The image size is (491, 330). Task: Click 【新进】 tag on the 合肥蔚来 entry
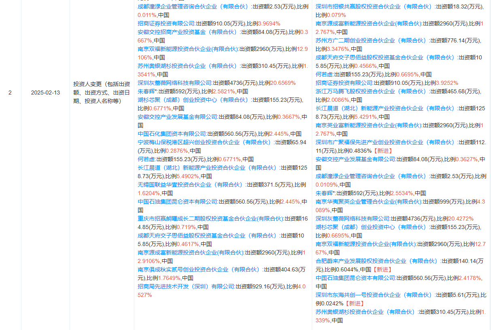[x=382, y=269]
